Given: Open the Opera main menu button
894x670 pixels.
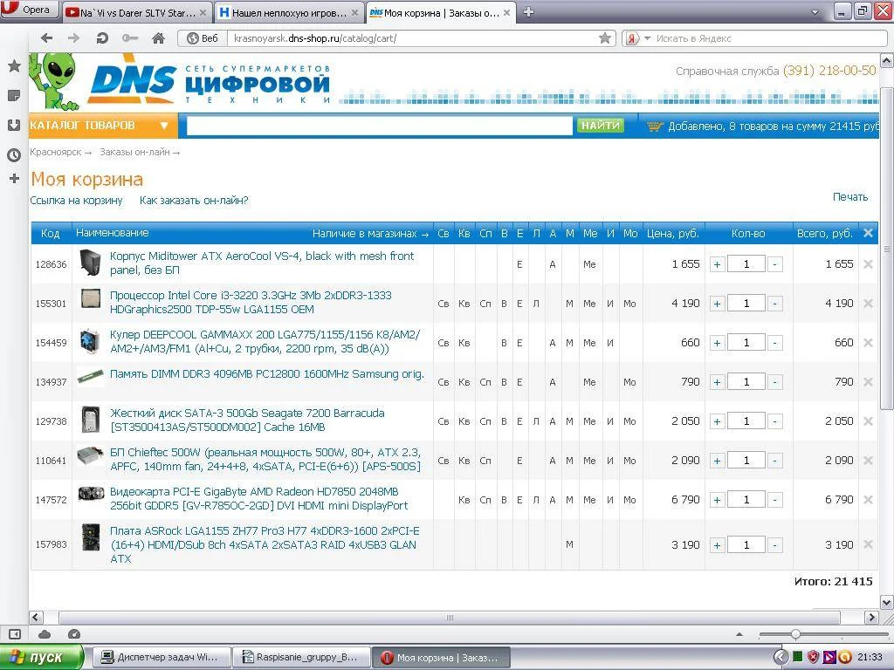Looking at the screenshot, I should (29, 9).
